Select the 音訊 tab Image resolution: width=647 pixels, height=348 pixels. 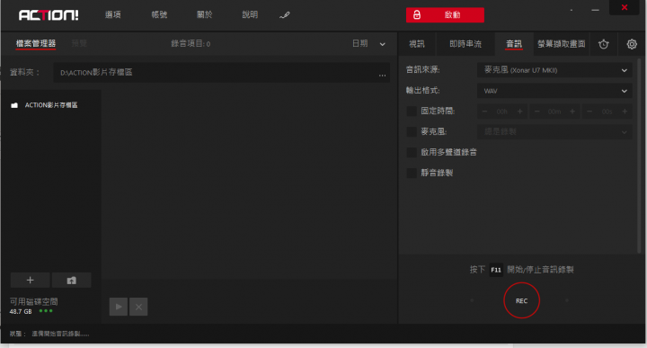pyautogui.click(x=514, y=44)
